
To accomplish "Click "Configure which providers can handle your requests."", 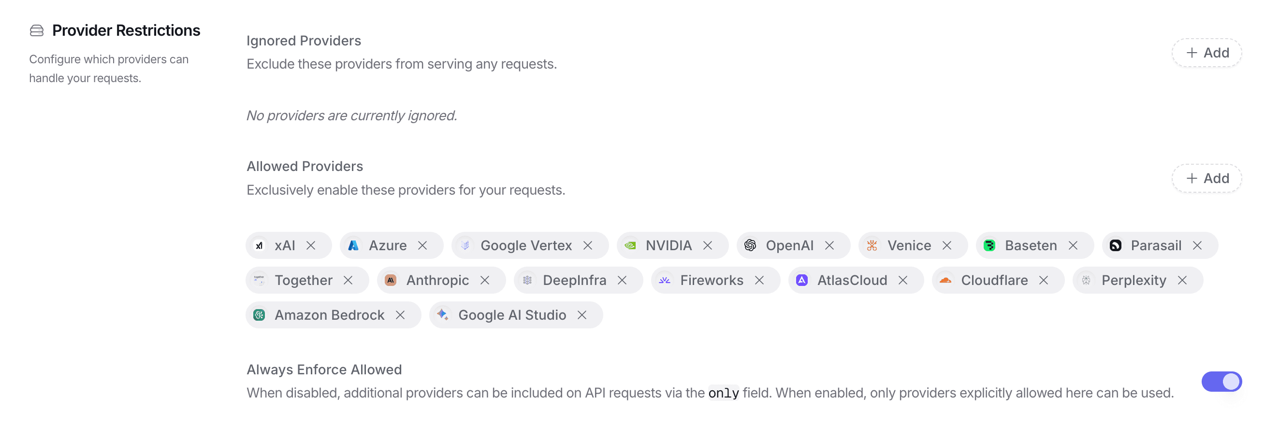I will click(109, 69).
